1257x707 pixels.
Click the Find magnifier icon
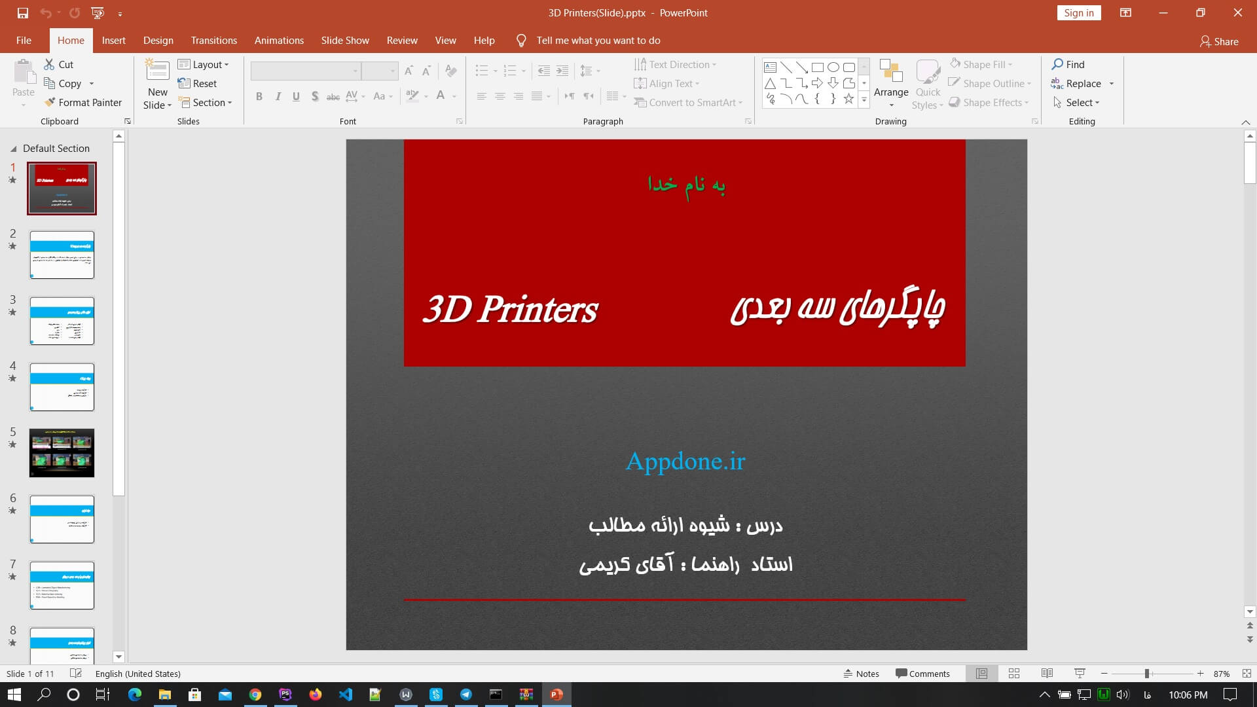1057,64
